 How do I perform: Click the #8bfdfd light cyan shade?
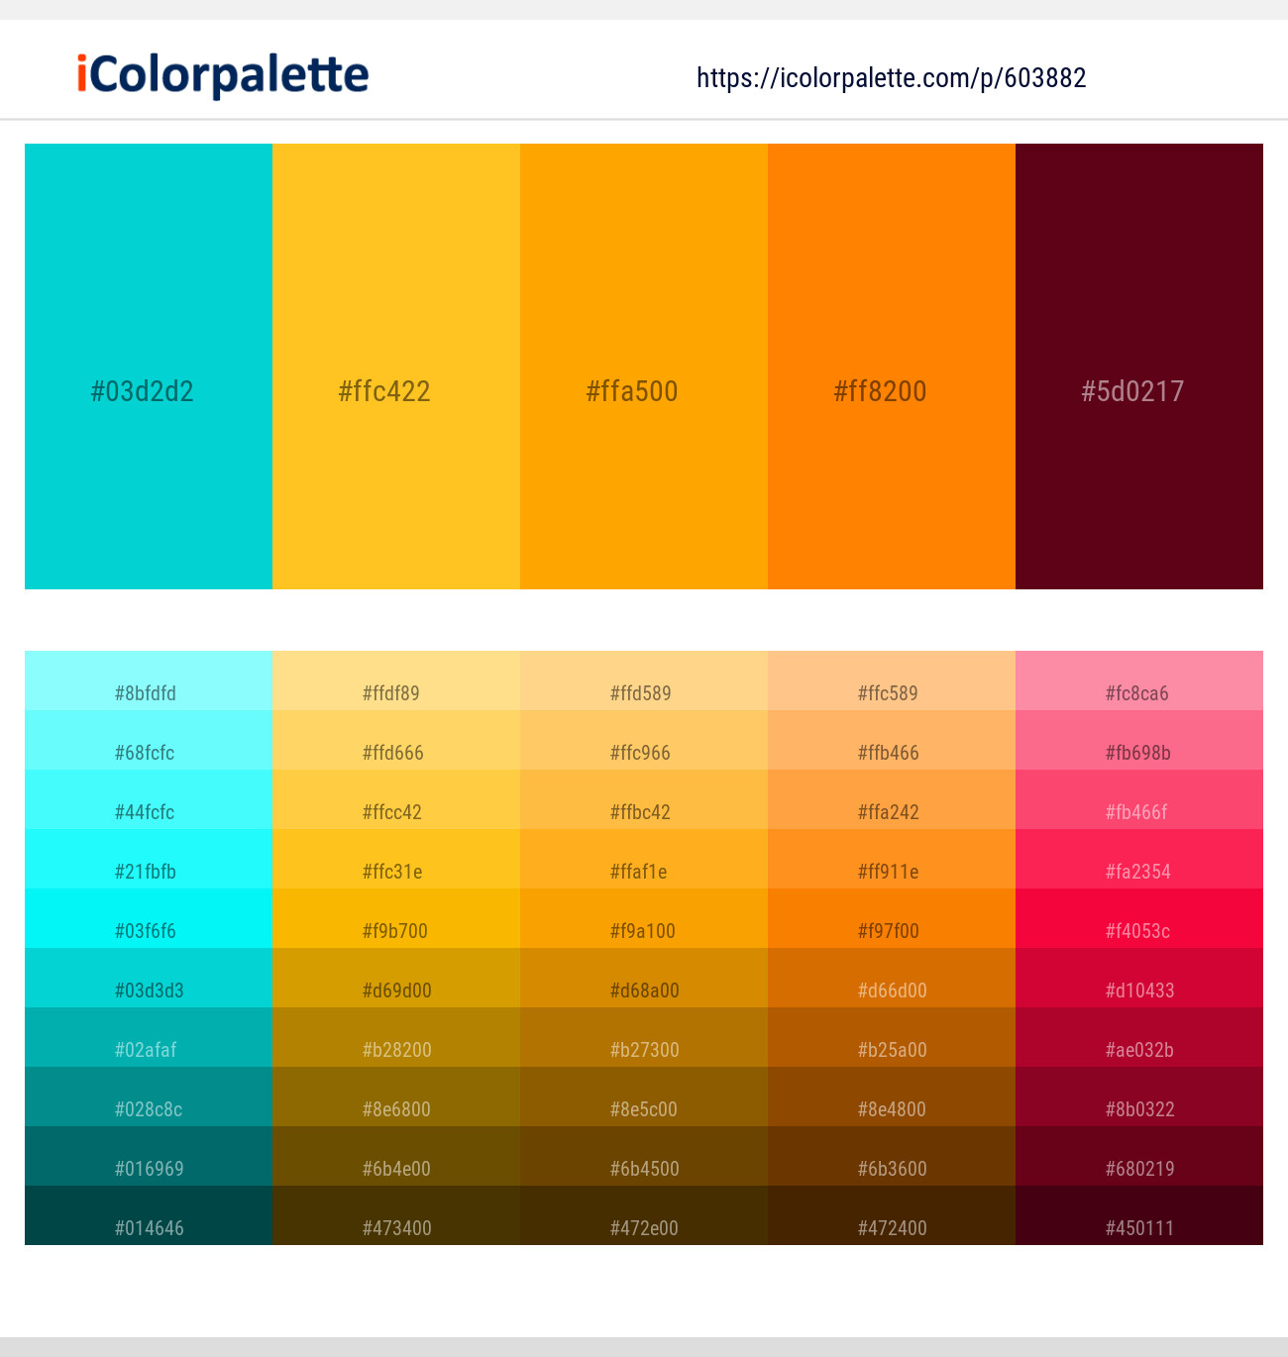tap(149, 681)
